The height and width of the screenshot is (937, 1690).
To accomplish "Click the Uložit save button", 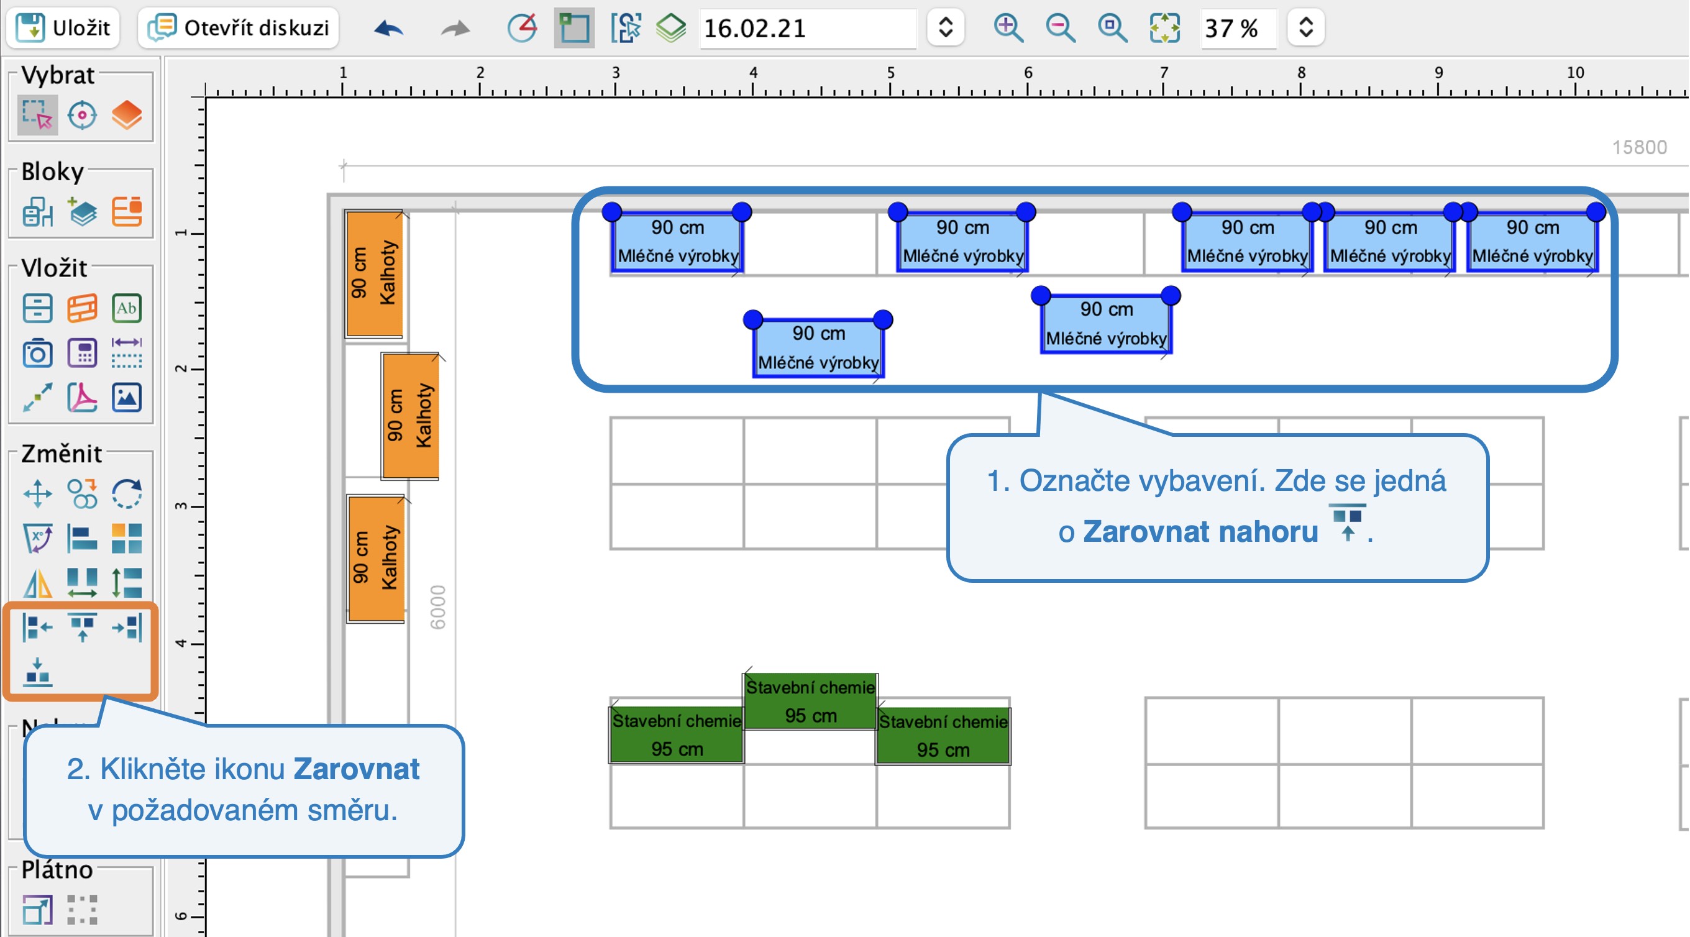I will click(63, 27).
